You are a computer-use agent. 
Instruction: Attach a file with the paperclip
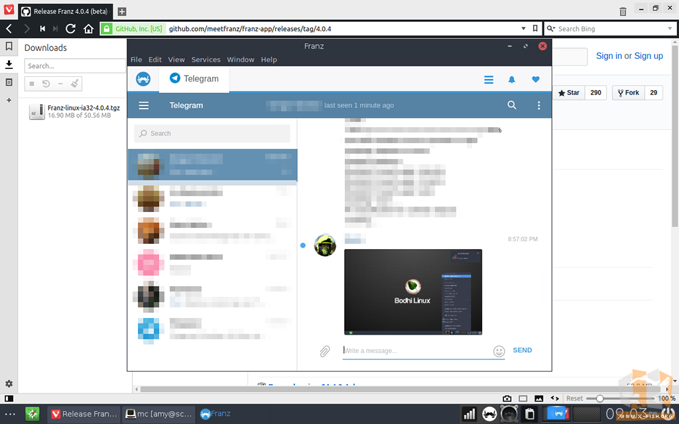pyautogui.click(x=325, y=351)
